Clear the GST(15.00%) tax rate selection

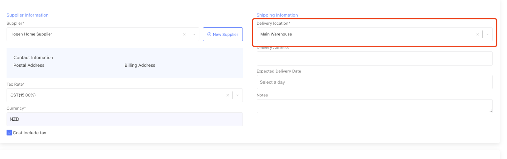pyautogui.click(x=228, y=95)
